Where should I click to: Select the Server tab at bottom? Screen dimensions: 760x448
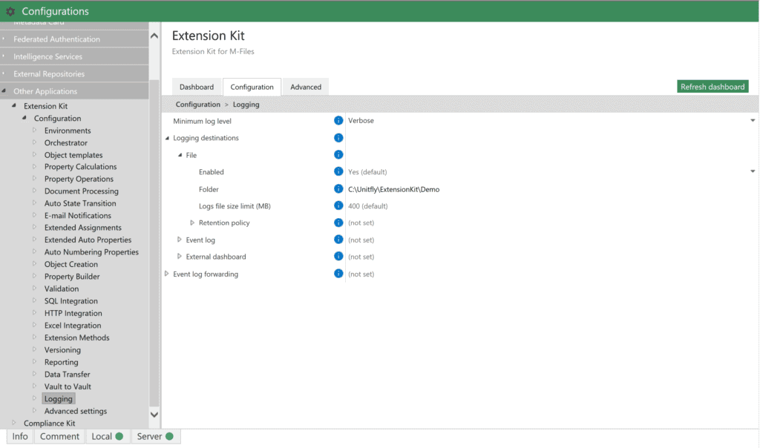pos(156,436)
